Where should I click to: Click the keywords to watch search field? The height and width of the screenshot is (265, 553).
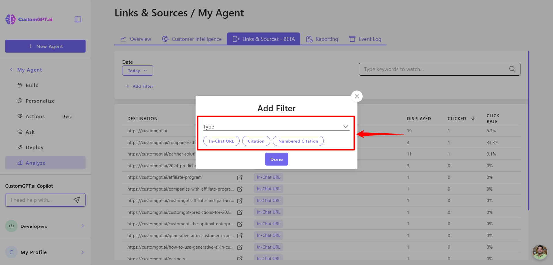[x=440, y=69]
